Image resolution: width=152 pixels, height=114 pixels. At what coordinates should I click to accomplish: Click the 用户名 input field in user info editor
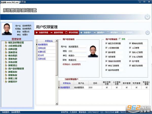click(x=77, y=47)
